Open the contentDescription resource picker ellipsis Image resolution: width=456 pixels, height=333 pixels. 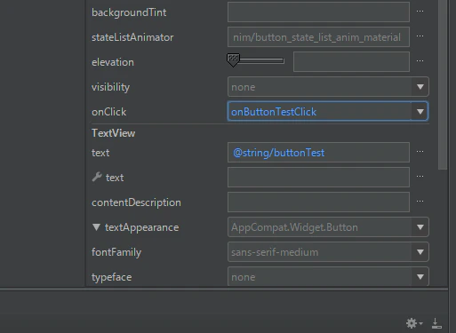click(420, 202)
